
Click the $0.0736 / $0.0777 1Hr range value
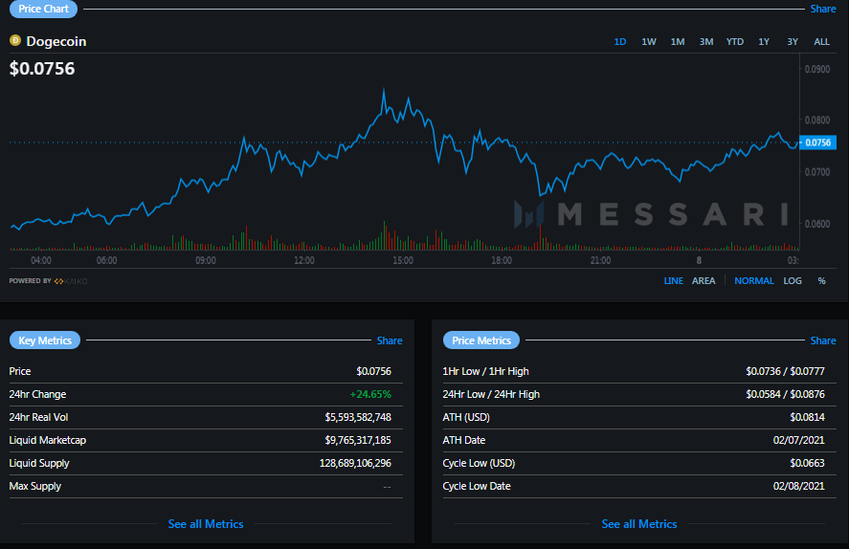coord(785,371)
